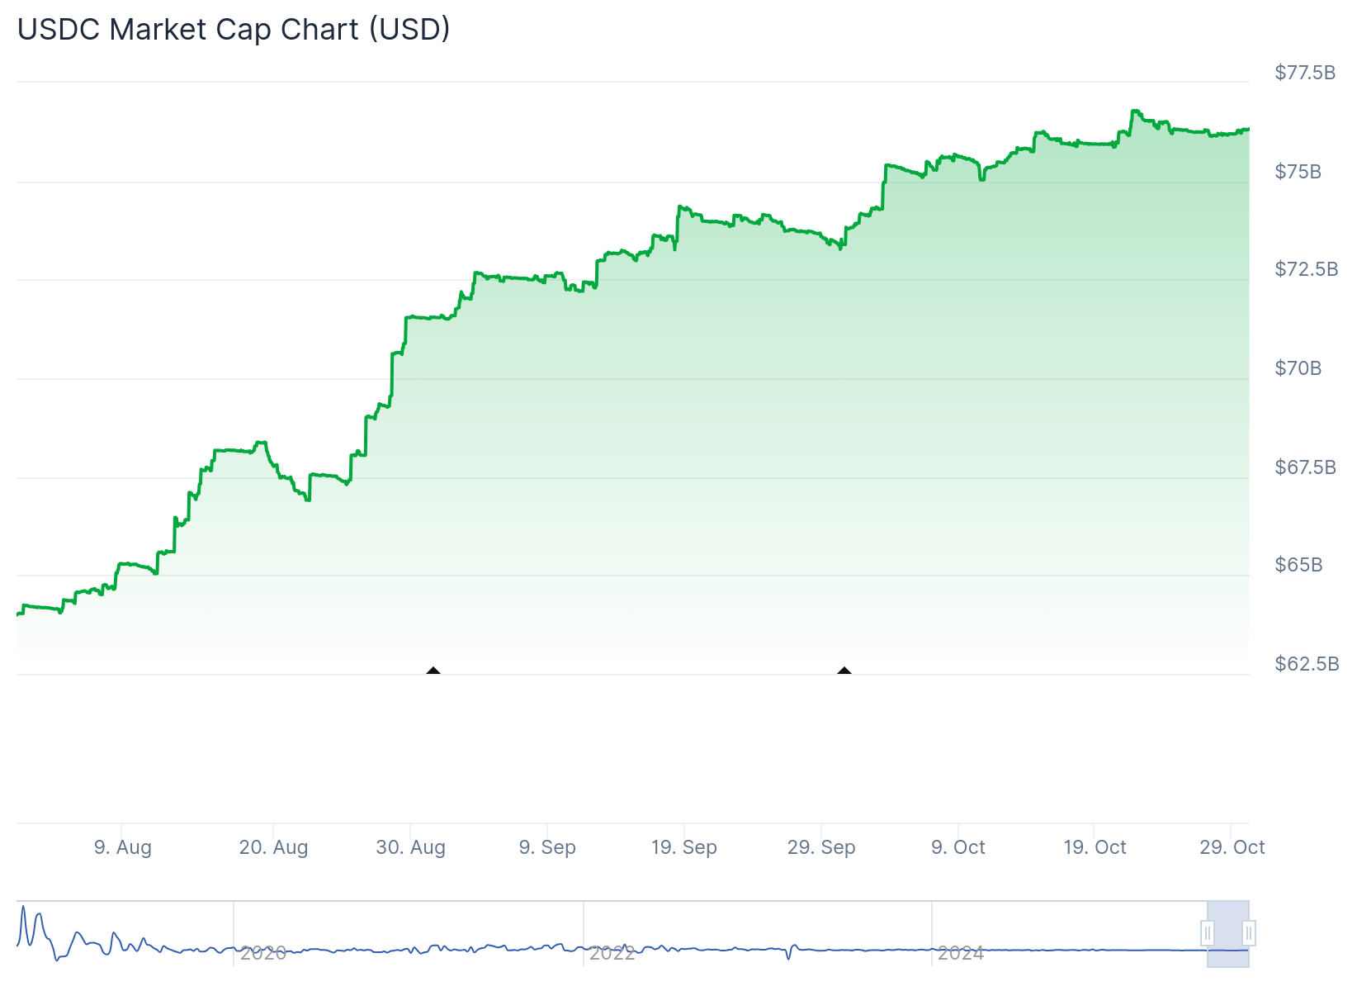
Task: Grab the right range navigator handle
Action: (1249, 933)
